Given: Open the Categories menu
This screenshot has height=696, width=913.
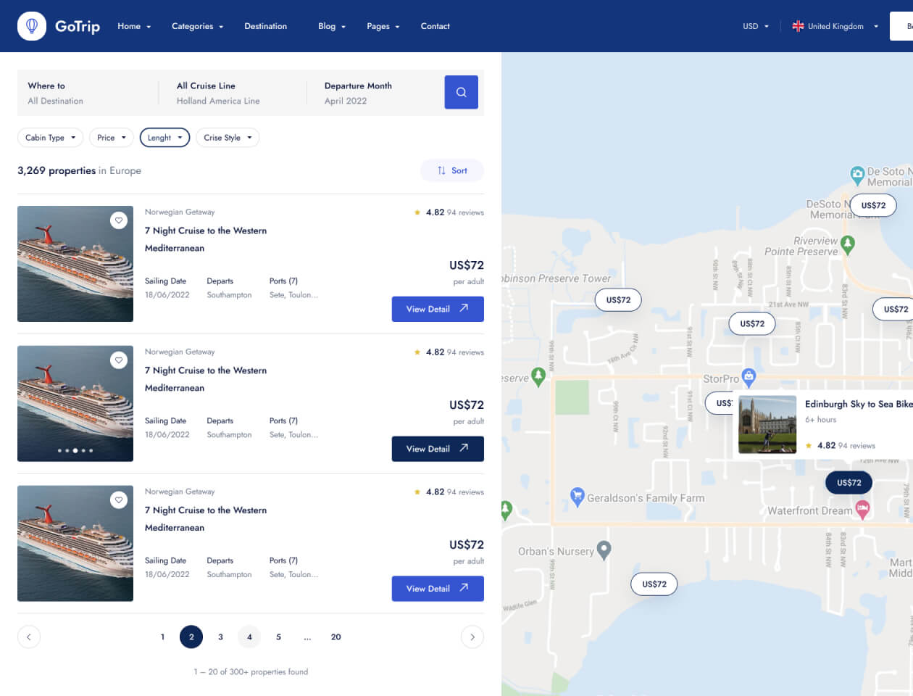Looking at the screenshot, I should (x=197, y=26).
